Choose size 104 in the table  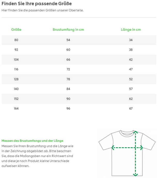point(16,59)
